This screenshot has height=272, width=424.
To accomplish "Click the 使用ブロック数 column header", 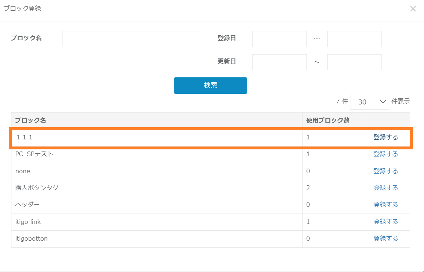I will point(328,120).
